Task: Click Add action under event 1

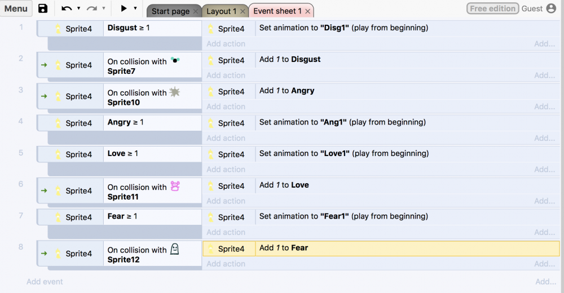Action: coord(226,44)
